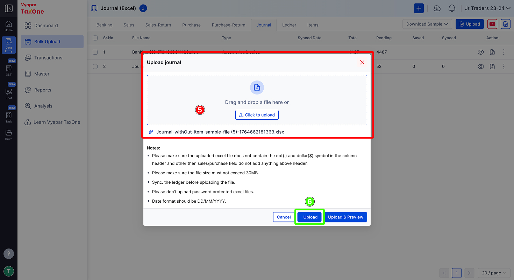Image resolution: width=514 pixels, height=280 pixels.
Task: Open the Task module icon
Action: (x=9, y=117)
